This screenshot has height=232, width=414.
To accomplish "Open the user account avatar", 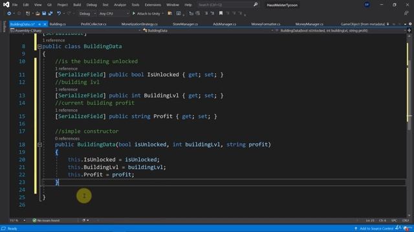I will (367, 5).
